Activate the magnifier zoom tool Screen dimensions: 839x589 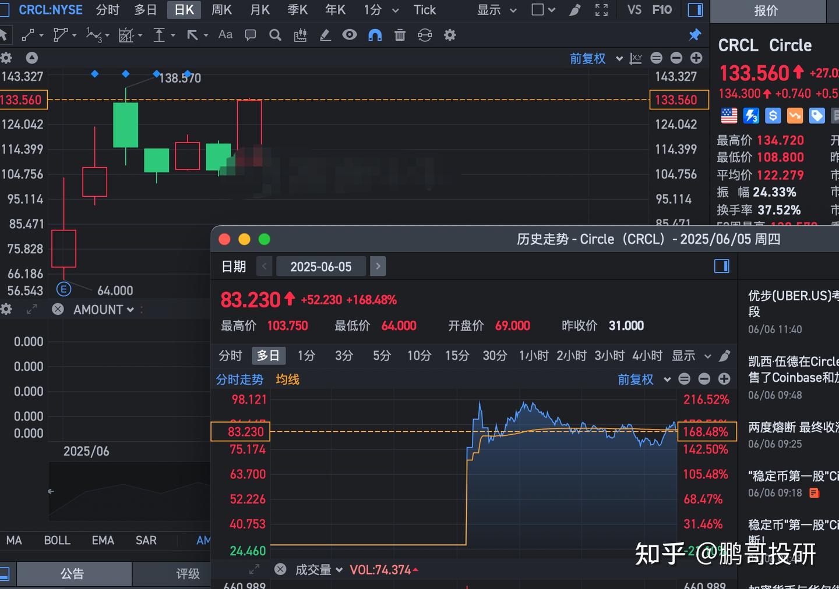(x=276, y=36)
